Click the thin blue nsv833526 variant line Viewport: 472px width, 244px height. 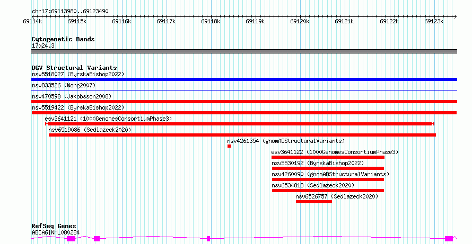tap(244, 90)
